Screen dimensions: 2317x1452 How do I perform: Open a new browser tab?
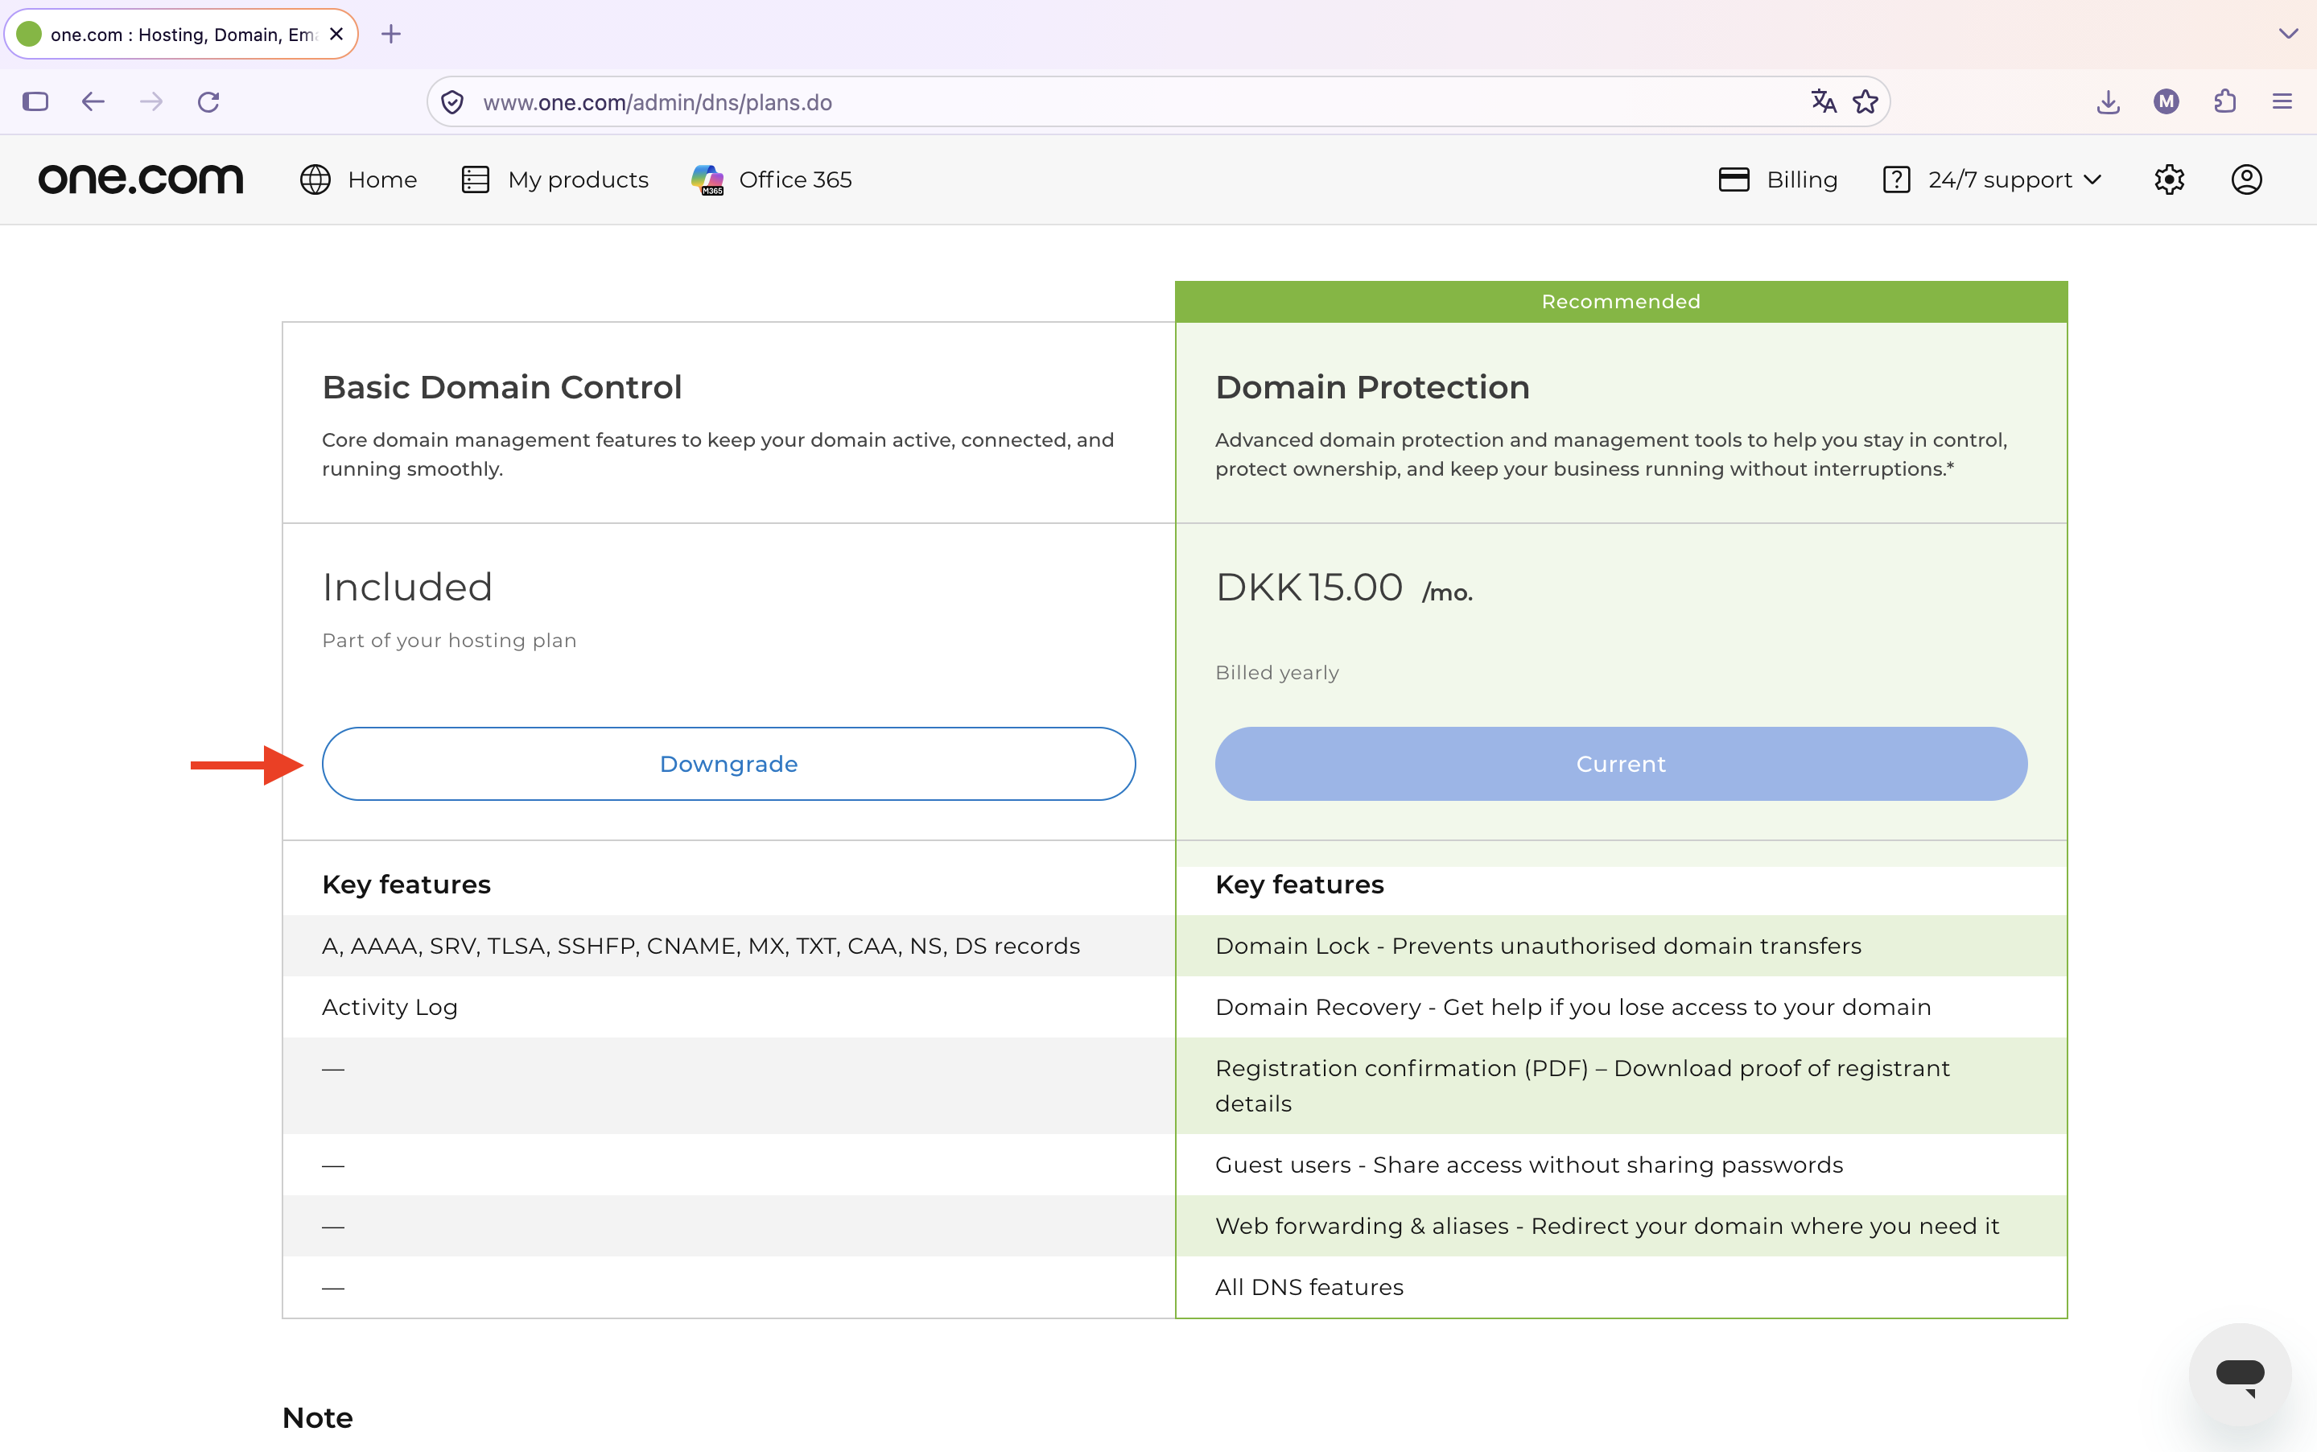[391, 35]
